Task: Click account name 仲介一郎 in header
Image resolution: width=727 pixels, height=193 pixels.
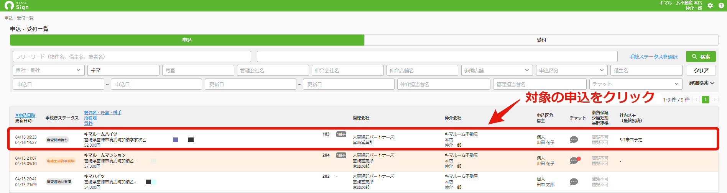Action: [694, 8]
